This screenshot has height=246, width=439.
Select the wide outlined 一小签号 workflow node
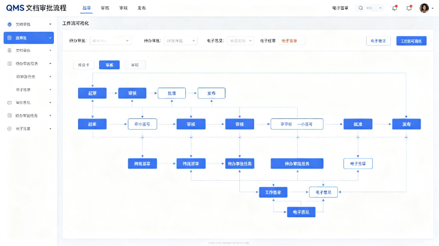click(x=297, y=124)
